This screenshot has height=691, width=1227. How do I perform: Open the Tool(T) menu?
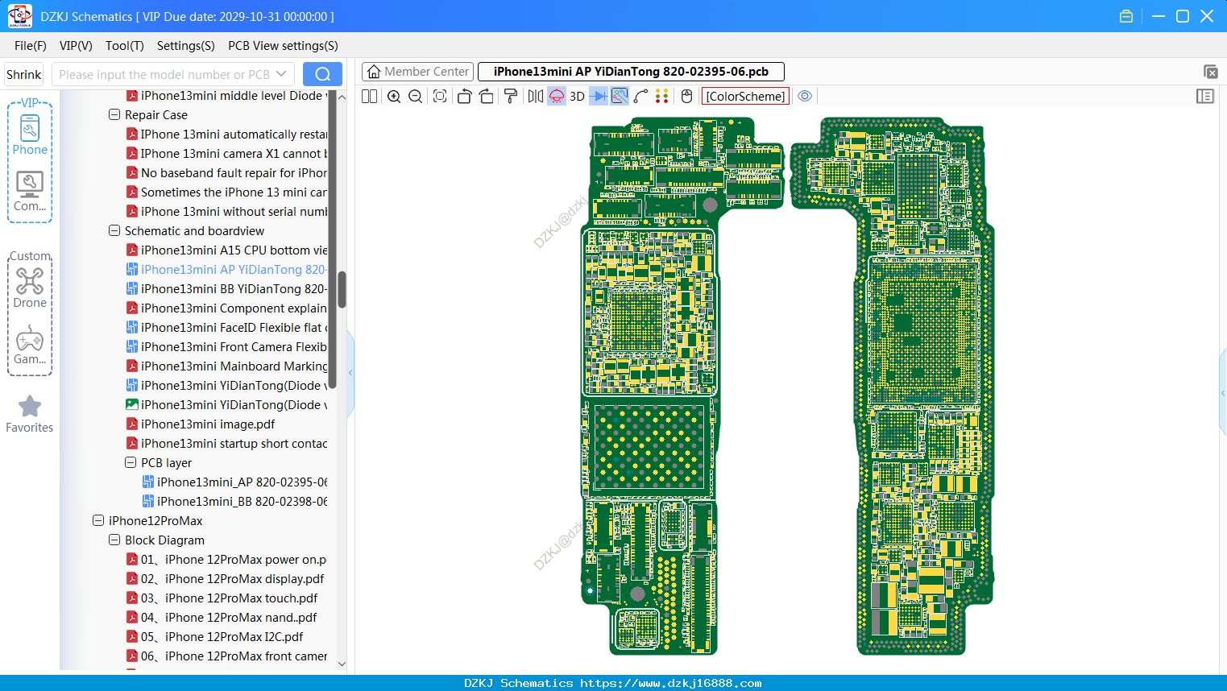tap(124, 46)
